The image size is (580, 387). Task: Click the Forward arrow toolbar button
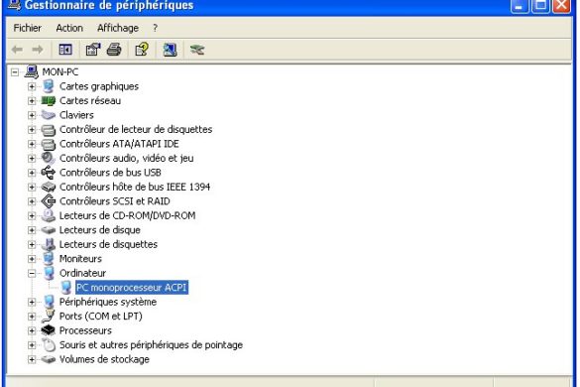tap(38, 50)
